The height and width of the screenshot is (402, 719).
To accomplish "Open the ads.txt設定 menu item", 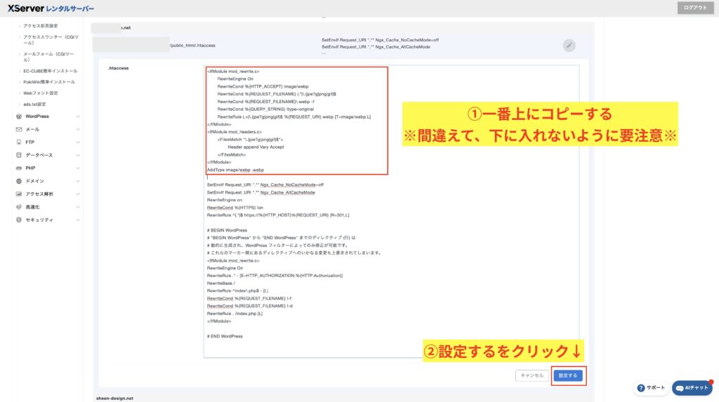I will (37, 104).
